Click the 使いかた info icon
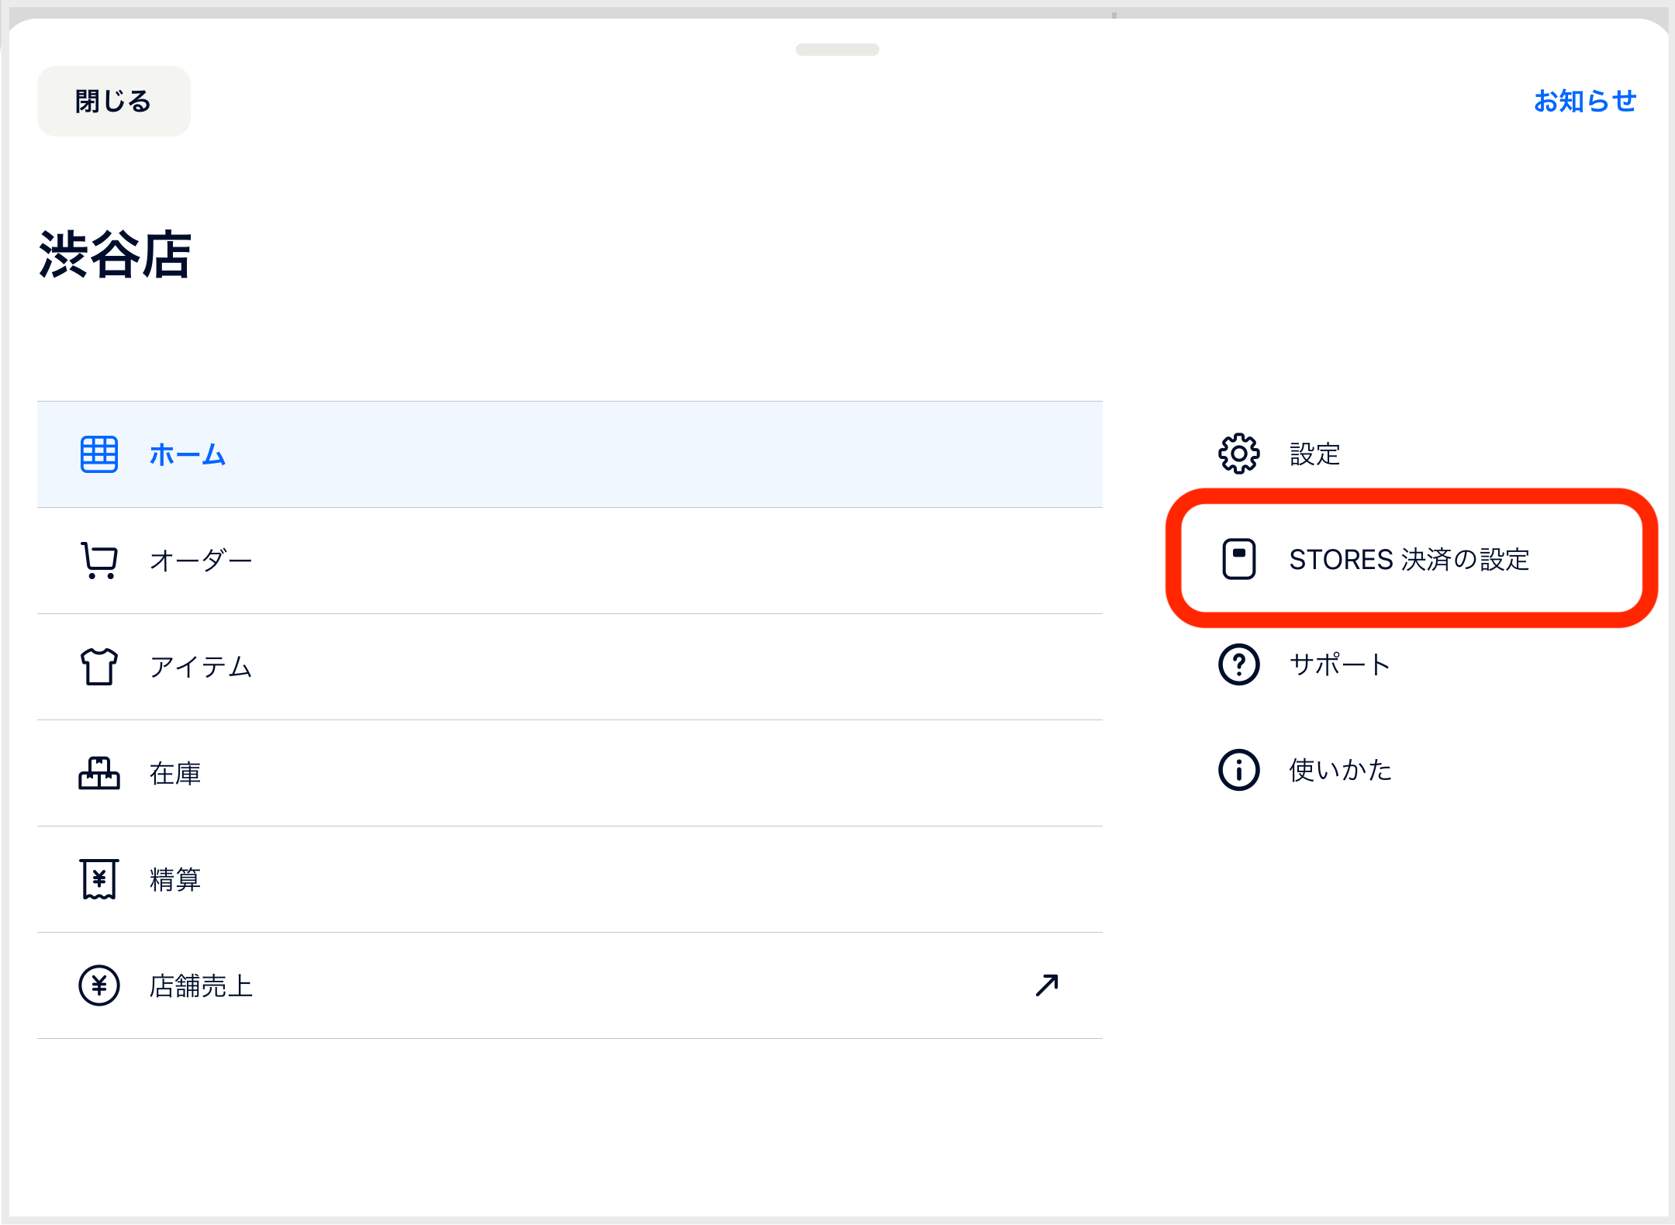 pos(1239,770)
